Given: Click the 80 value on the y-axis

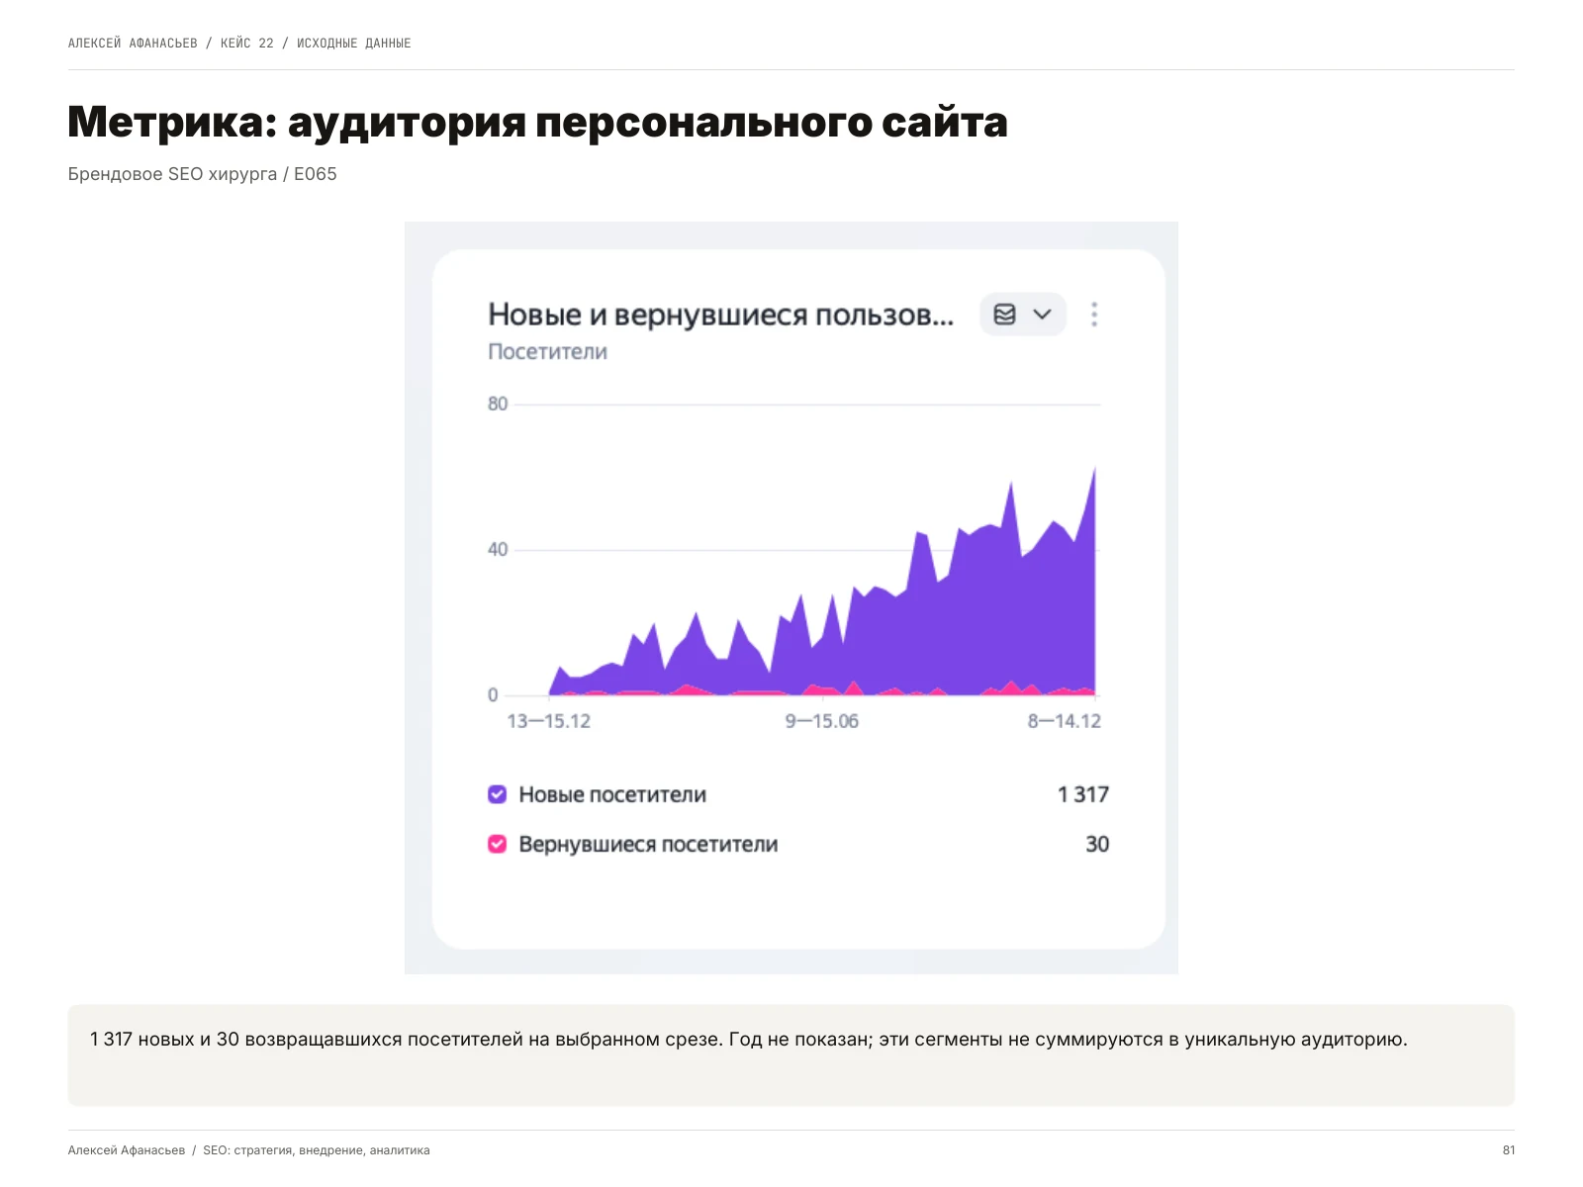Looking at the screenshot, I should pos(498,404).
